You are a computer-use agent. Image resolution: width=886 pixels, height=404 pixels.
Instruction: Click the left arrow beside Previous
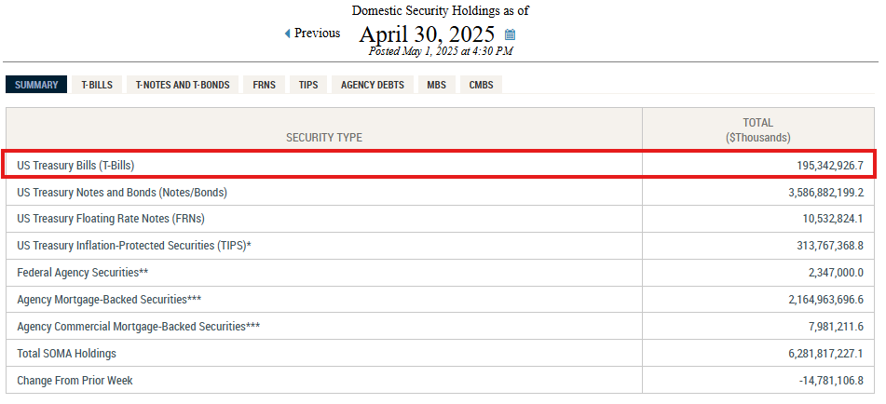click(x=288, y=34)
